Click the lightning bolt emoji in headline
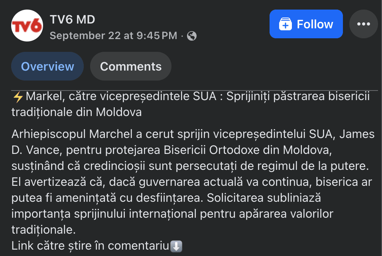The width and height of the screenshot is (382, 256). click(18, 97)
